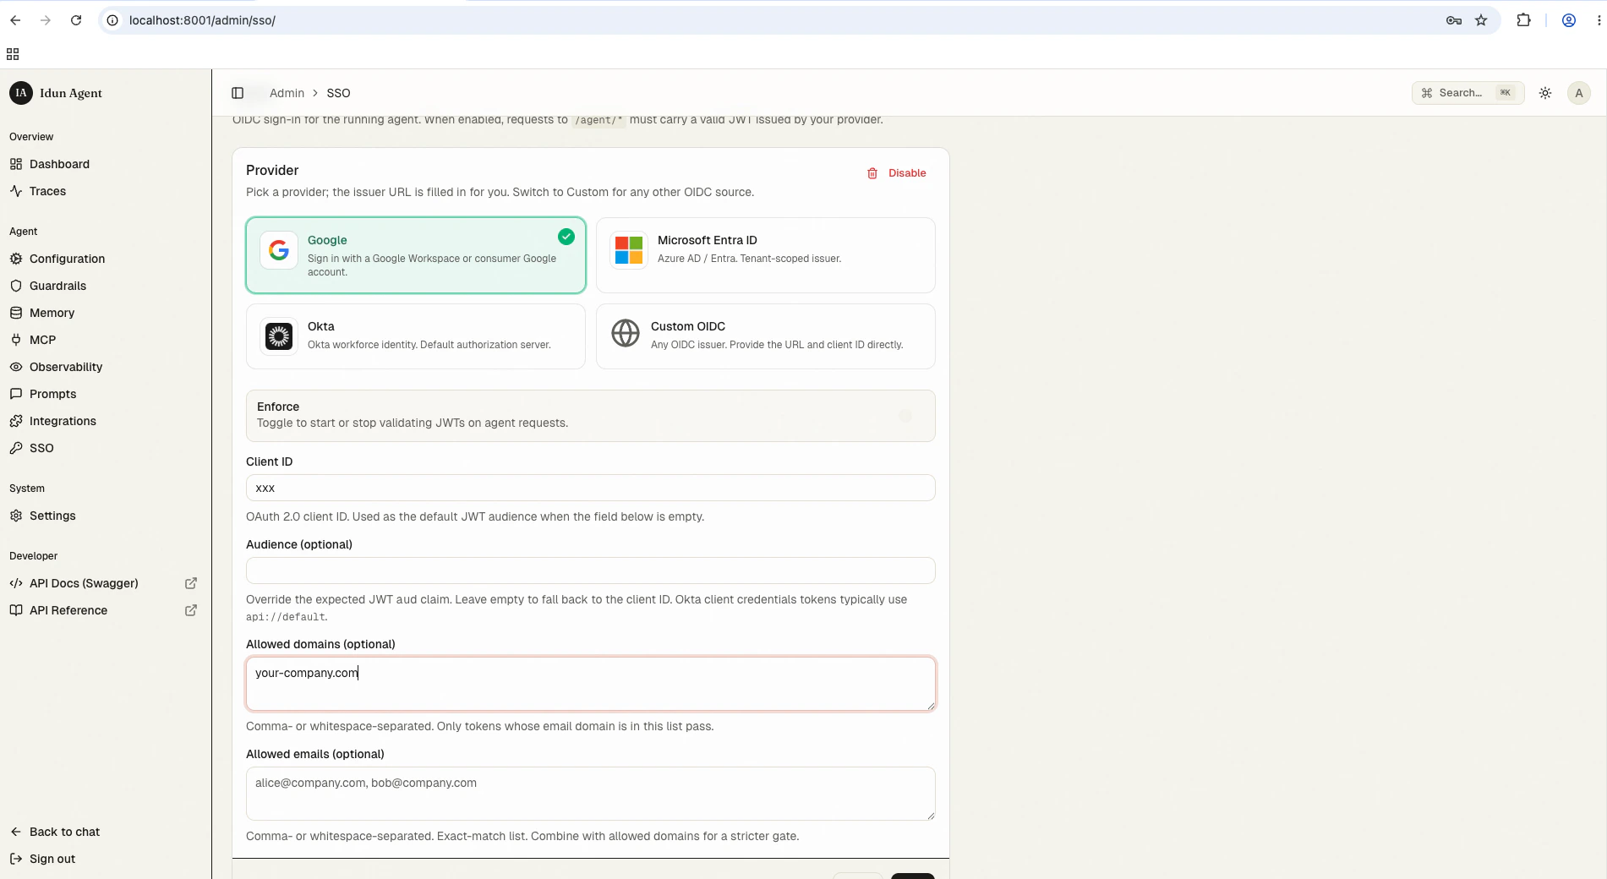Bookmark this page with the star icon
This screenshot has height=879, width=1607.
(1481, 20)
